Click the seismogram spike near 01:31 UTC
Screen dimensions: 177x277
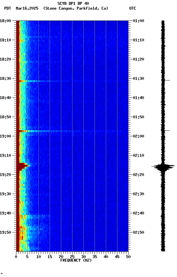[x=167, y=80]
